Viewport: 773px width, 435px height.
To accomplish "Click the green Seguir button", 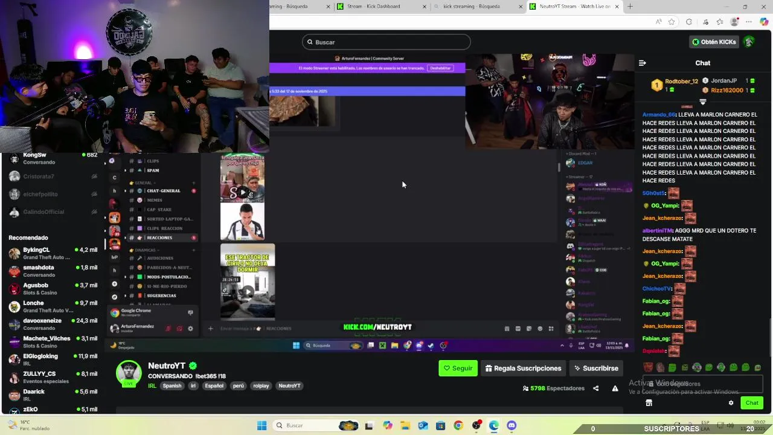I will tap(458, 368).
